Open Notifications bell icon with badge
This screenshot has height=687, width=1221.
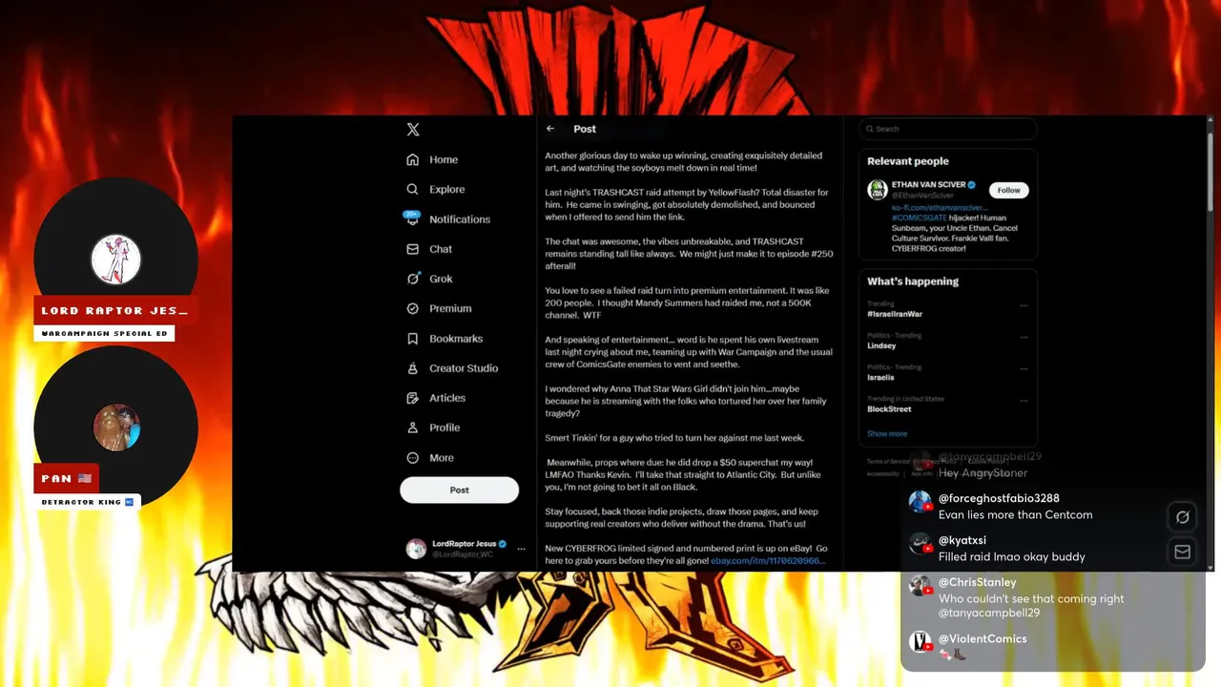click(x=412, y=219)
